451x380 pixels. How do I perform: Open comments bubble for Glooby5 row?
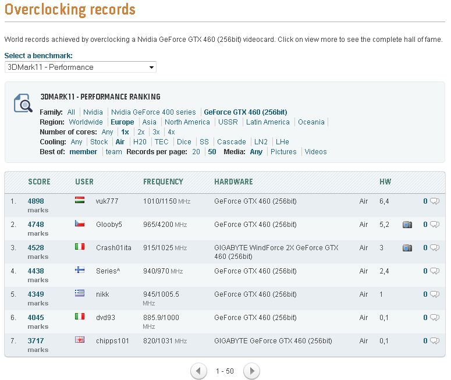[435, 225]
